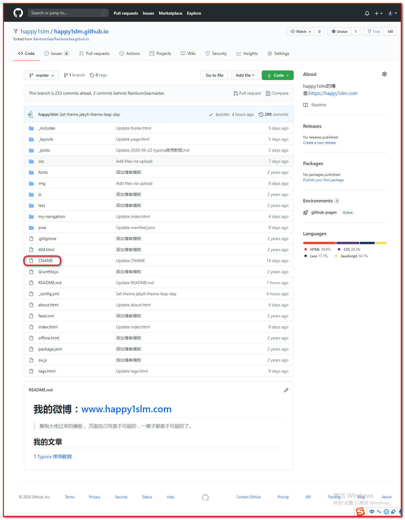405x520 pixels.
Task: View the 0 tags link
Action: pos(98,75)
